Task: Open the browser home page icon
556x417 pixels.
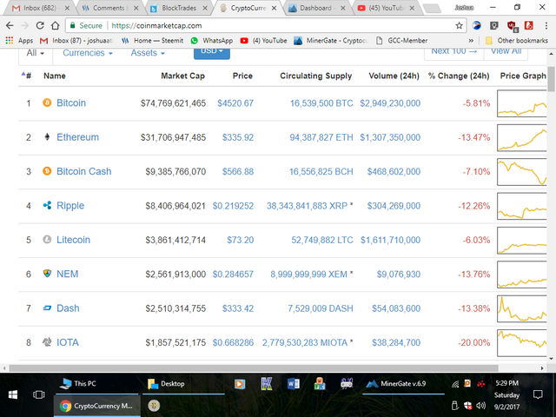Action: (55, 25)
